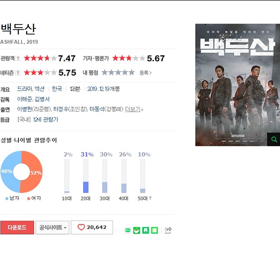Click the 성별·나이별 관람추이 heading
The height and width of the screenshot is (260, 280).
pyautogui.click(x=28, y=140)
